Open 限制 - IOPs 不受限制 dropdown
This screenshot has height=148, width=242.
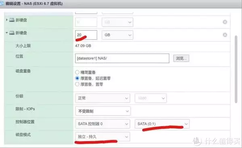[103, 111]
